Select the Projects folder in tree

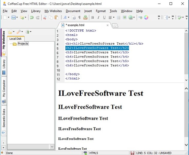23,44
